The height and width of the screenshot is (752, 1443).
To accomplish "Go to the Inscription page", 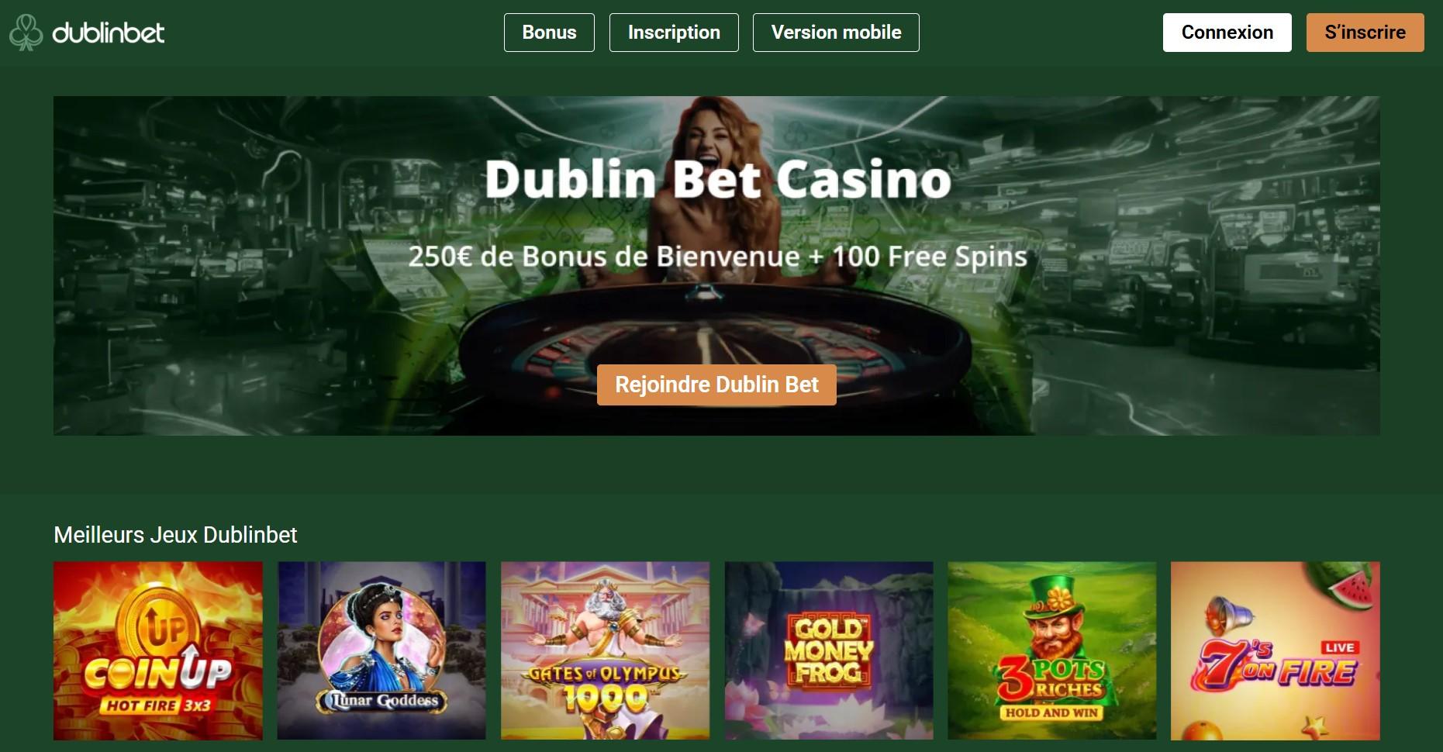I will tap(674, 33).
